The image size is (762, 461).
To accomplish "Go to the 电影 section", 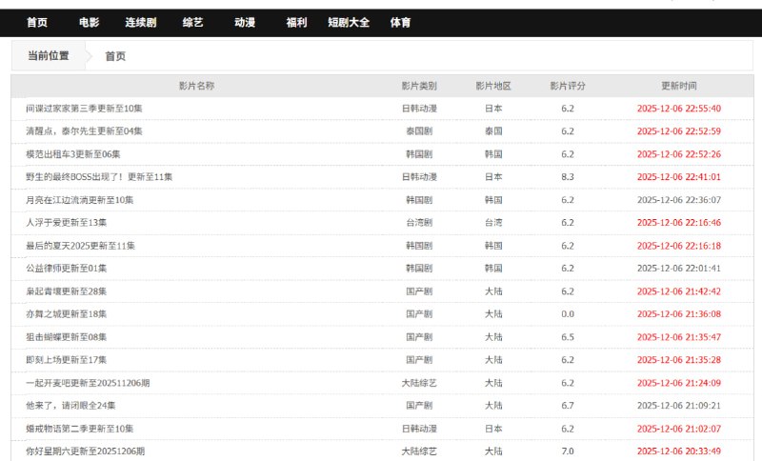I will pos(89,23).
